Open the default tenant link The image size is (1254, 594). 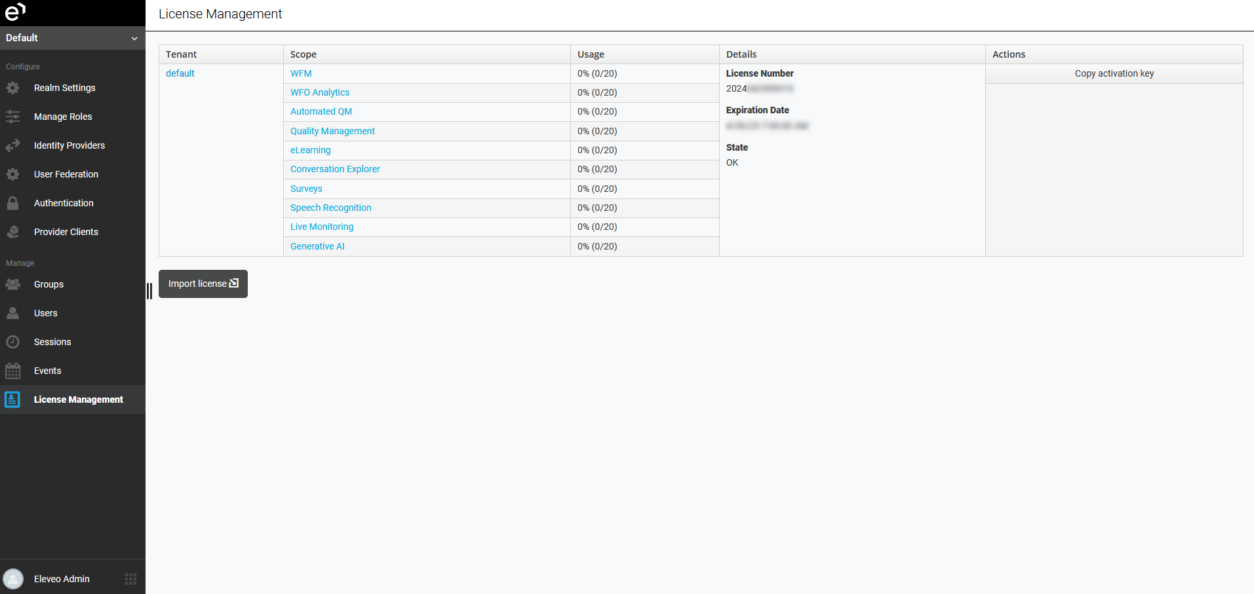point(180,73)
